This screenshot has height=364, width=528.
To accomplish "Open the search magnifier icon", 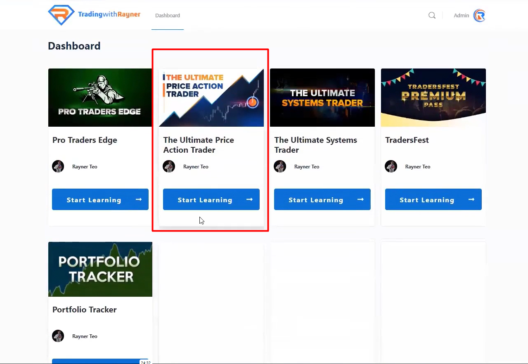I will [x=432, y=15].
